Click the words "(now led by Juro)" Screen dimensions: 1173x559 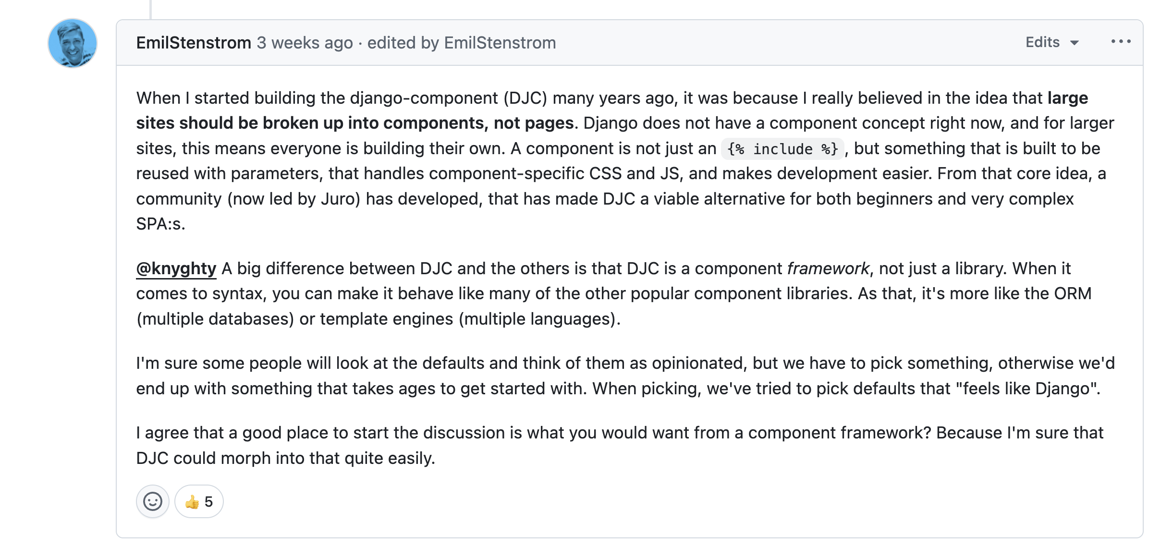pyautogui.click(x=293, y=199)
